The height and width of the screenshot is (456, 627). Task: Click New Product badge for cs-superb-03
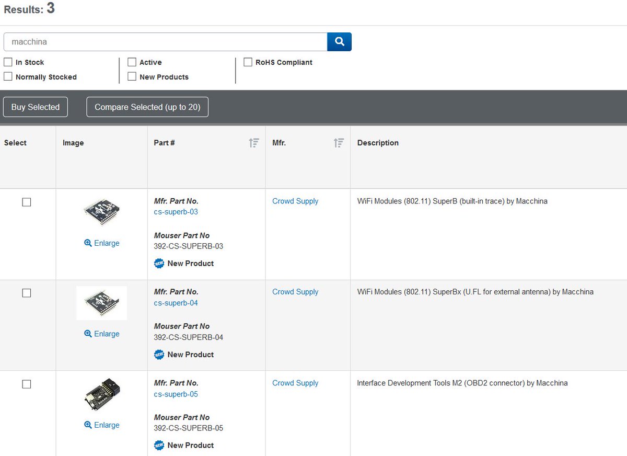tap(184, 264)
